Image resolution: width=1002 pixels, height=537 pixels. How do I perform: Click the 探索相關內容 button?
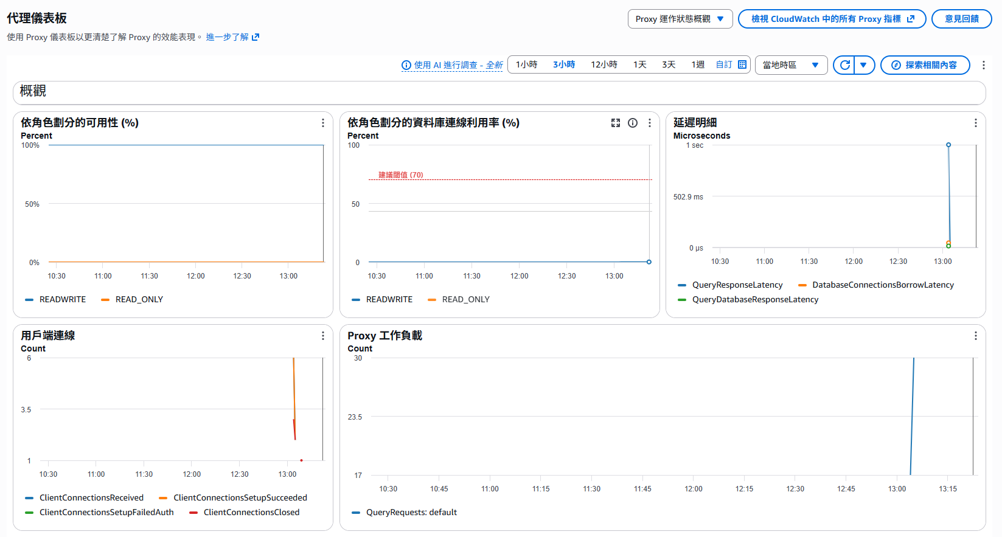coord(925,65)
